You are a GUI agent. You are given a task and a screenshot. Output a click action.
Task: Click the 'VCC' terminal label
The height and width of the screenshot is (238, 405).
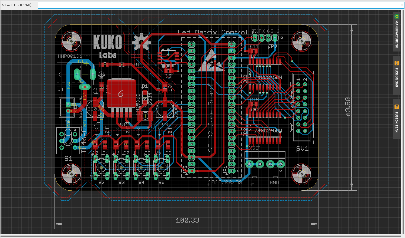point(256,182)
